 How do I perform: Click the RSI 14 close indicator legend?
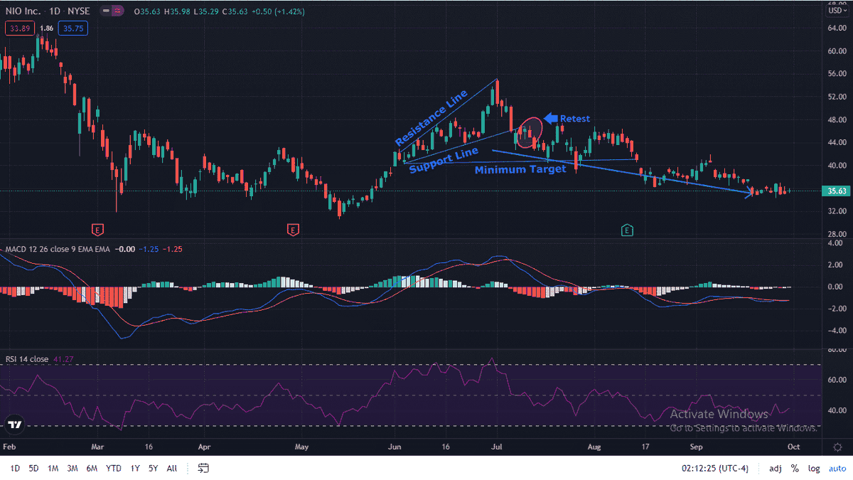pos(26,359)
